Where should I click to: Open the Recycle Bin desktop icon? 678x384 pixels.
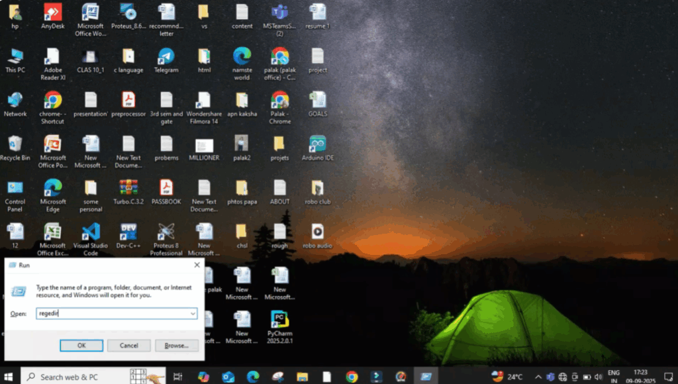click(x=15, y=144)
